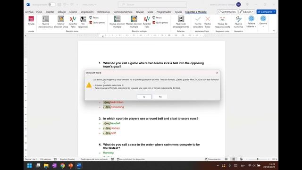Click Nueva elección múltiple
The image size is (302, 170).
point(117,22)
